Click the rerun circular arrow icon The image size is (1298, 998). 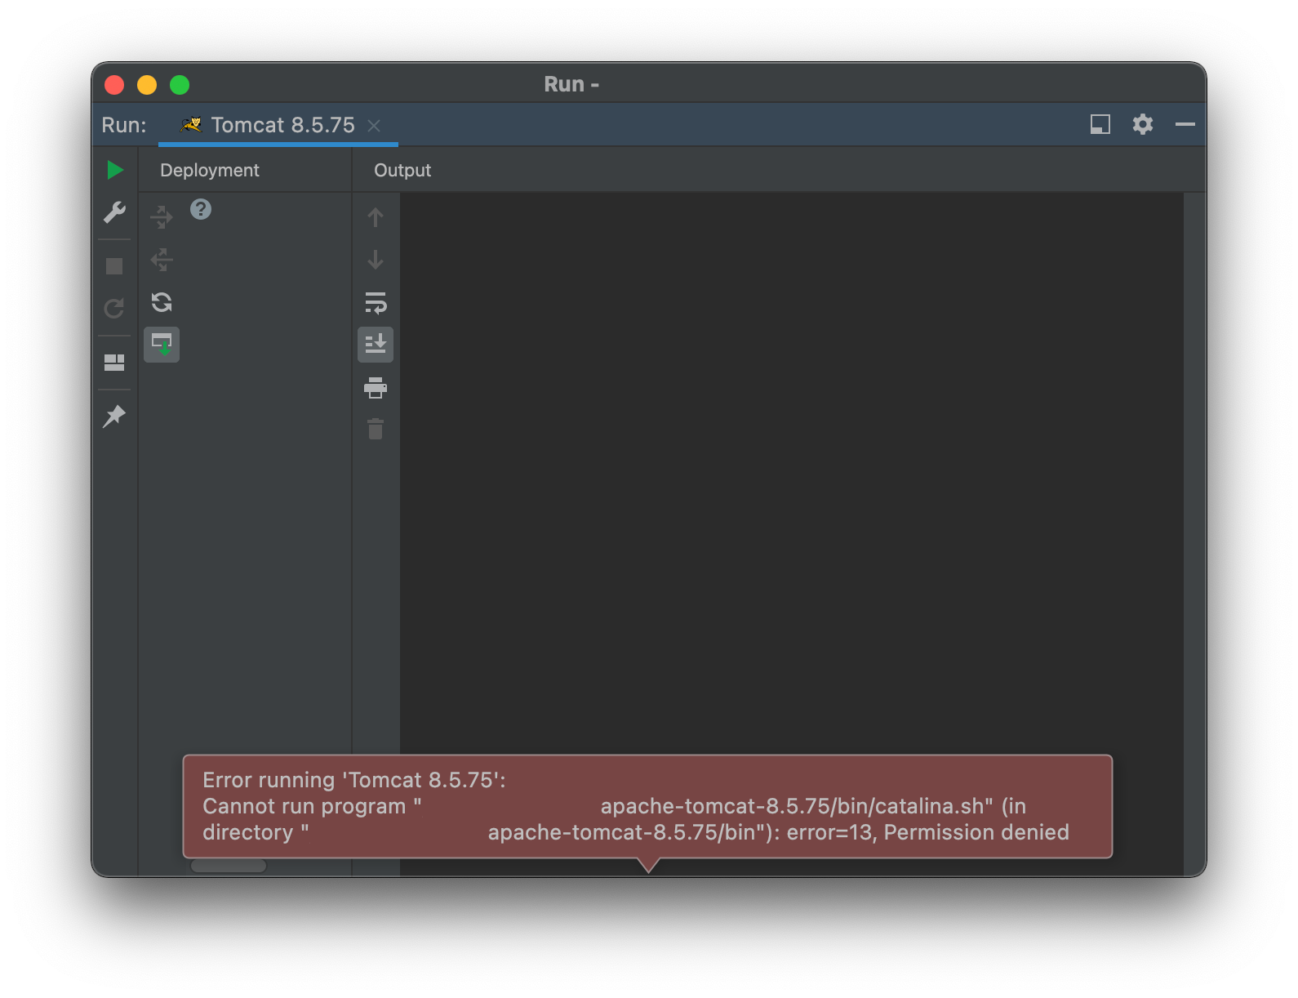point(114,308)
